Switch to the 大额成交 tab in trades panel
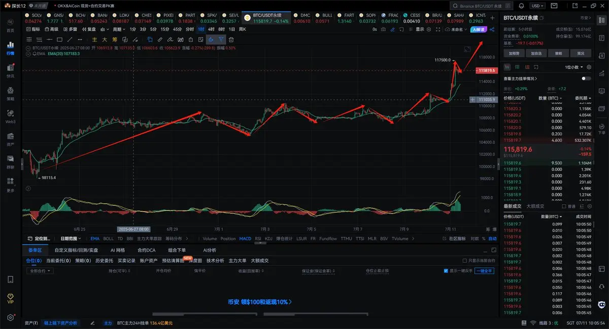Screen dimensions: 609x329 pos(535,207)
